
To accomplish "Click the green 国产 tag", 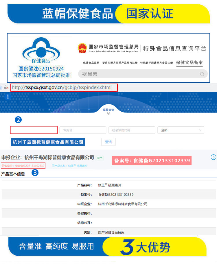I will pos(100,158).
